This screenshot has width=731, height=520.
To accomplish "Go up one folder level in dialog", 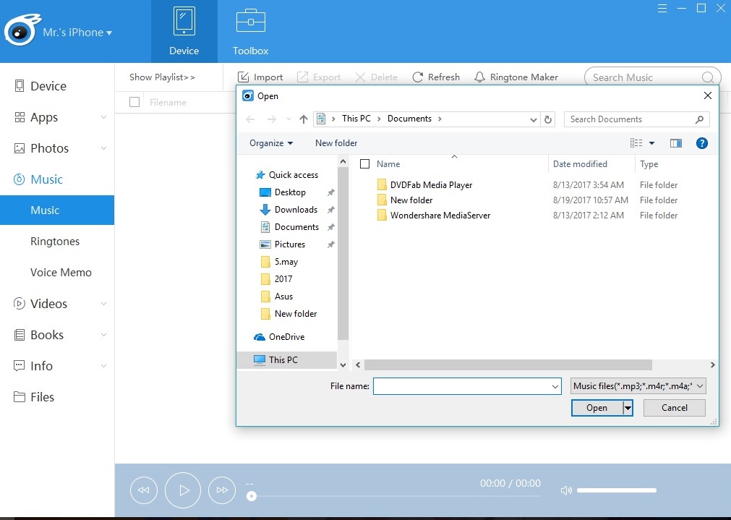I will pyautogui.click(x=304, y=119).
